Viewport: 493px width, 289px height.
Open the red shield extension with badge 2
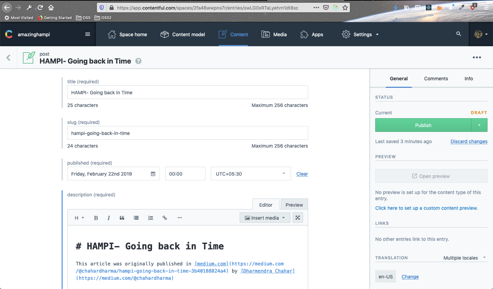click(x=473, y=7)
